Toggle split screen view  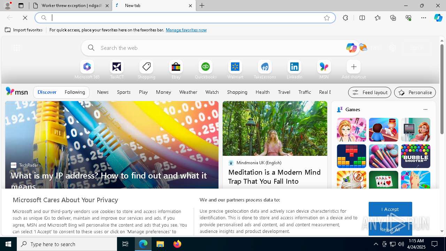(x=362, y=18)
